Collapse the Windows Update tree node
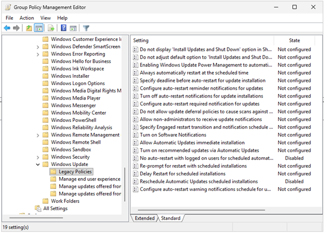 point(38,165)
